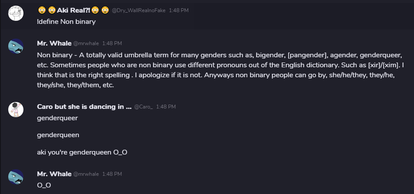
Task: Click the timestamp next to @Caro_
Action: (166, 107)
